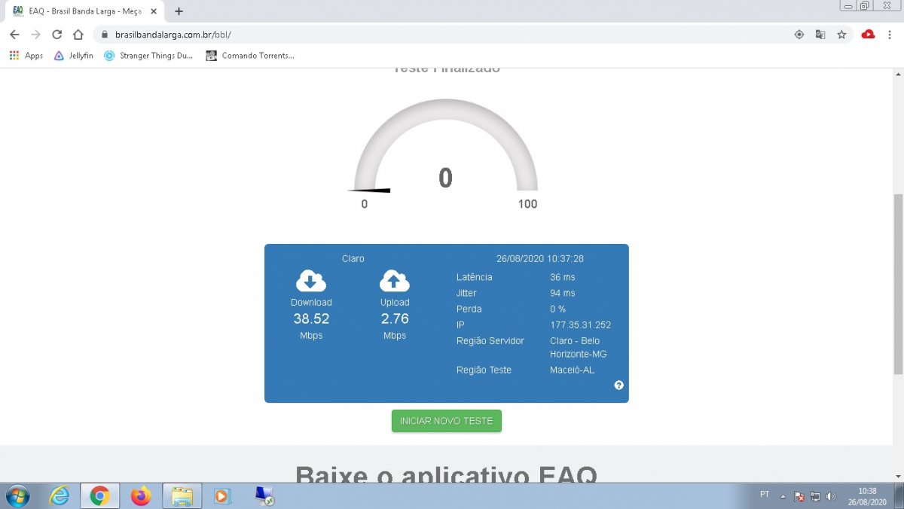Open the Jellyfin bookmark

coord(74,56)
